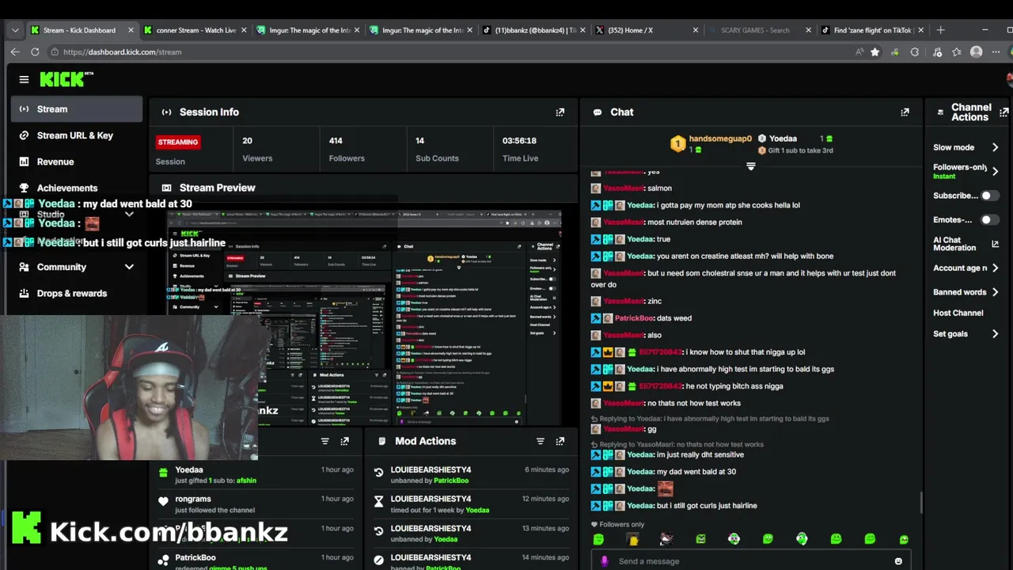Viewport: 1013px width, 570px height.
Task: Expand the Community sidebar section
Action: click(76, 267)
